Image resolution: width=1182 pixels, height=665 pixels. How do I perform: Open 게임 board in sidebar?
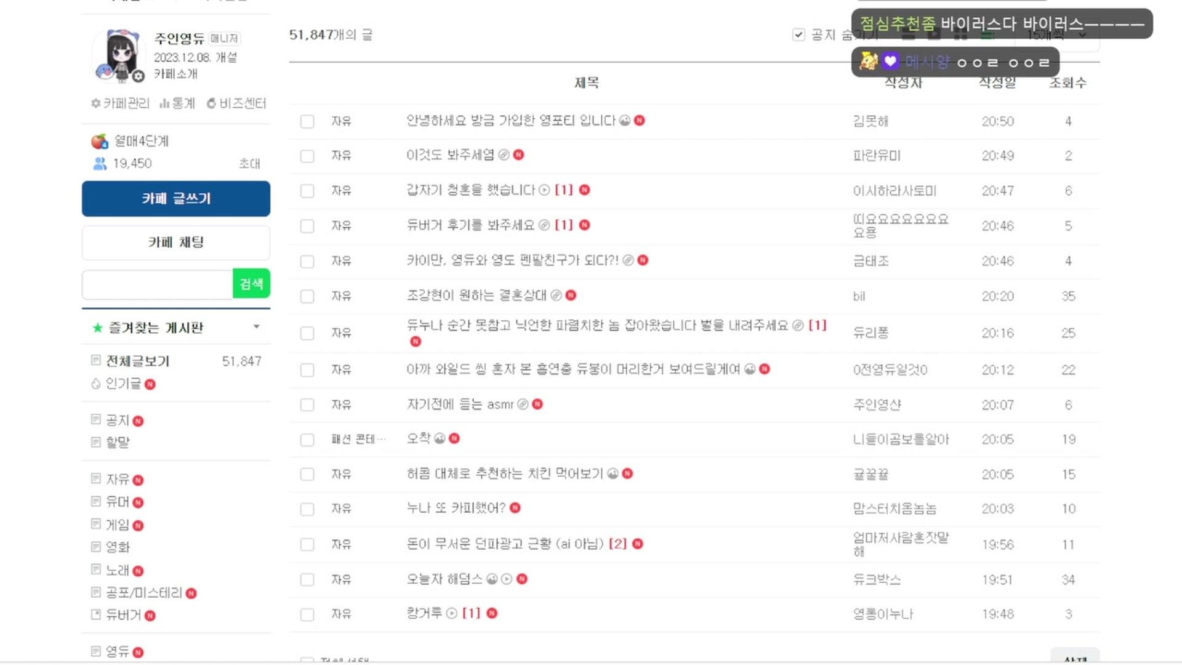118,525
